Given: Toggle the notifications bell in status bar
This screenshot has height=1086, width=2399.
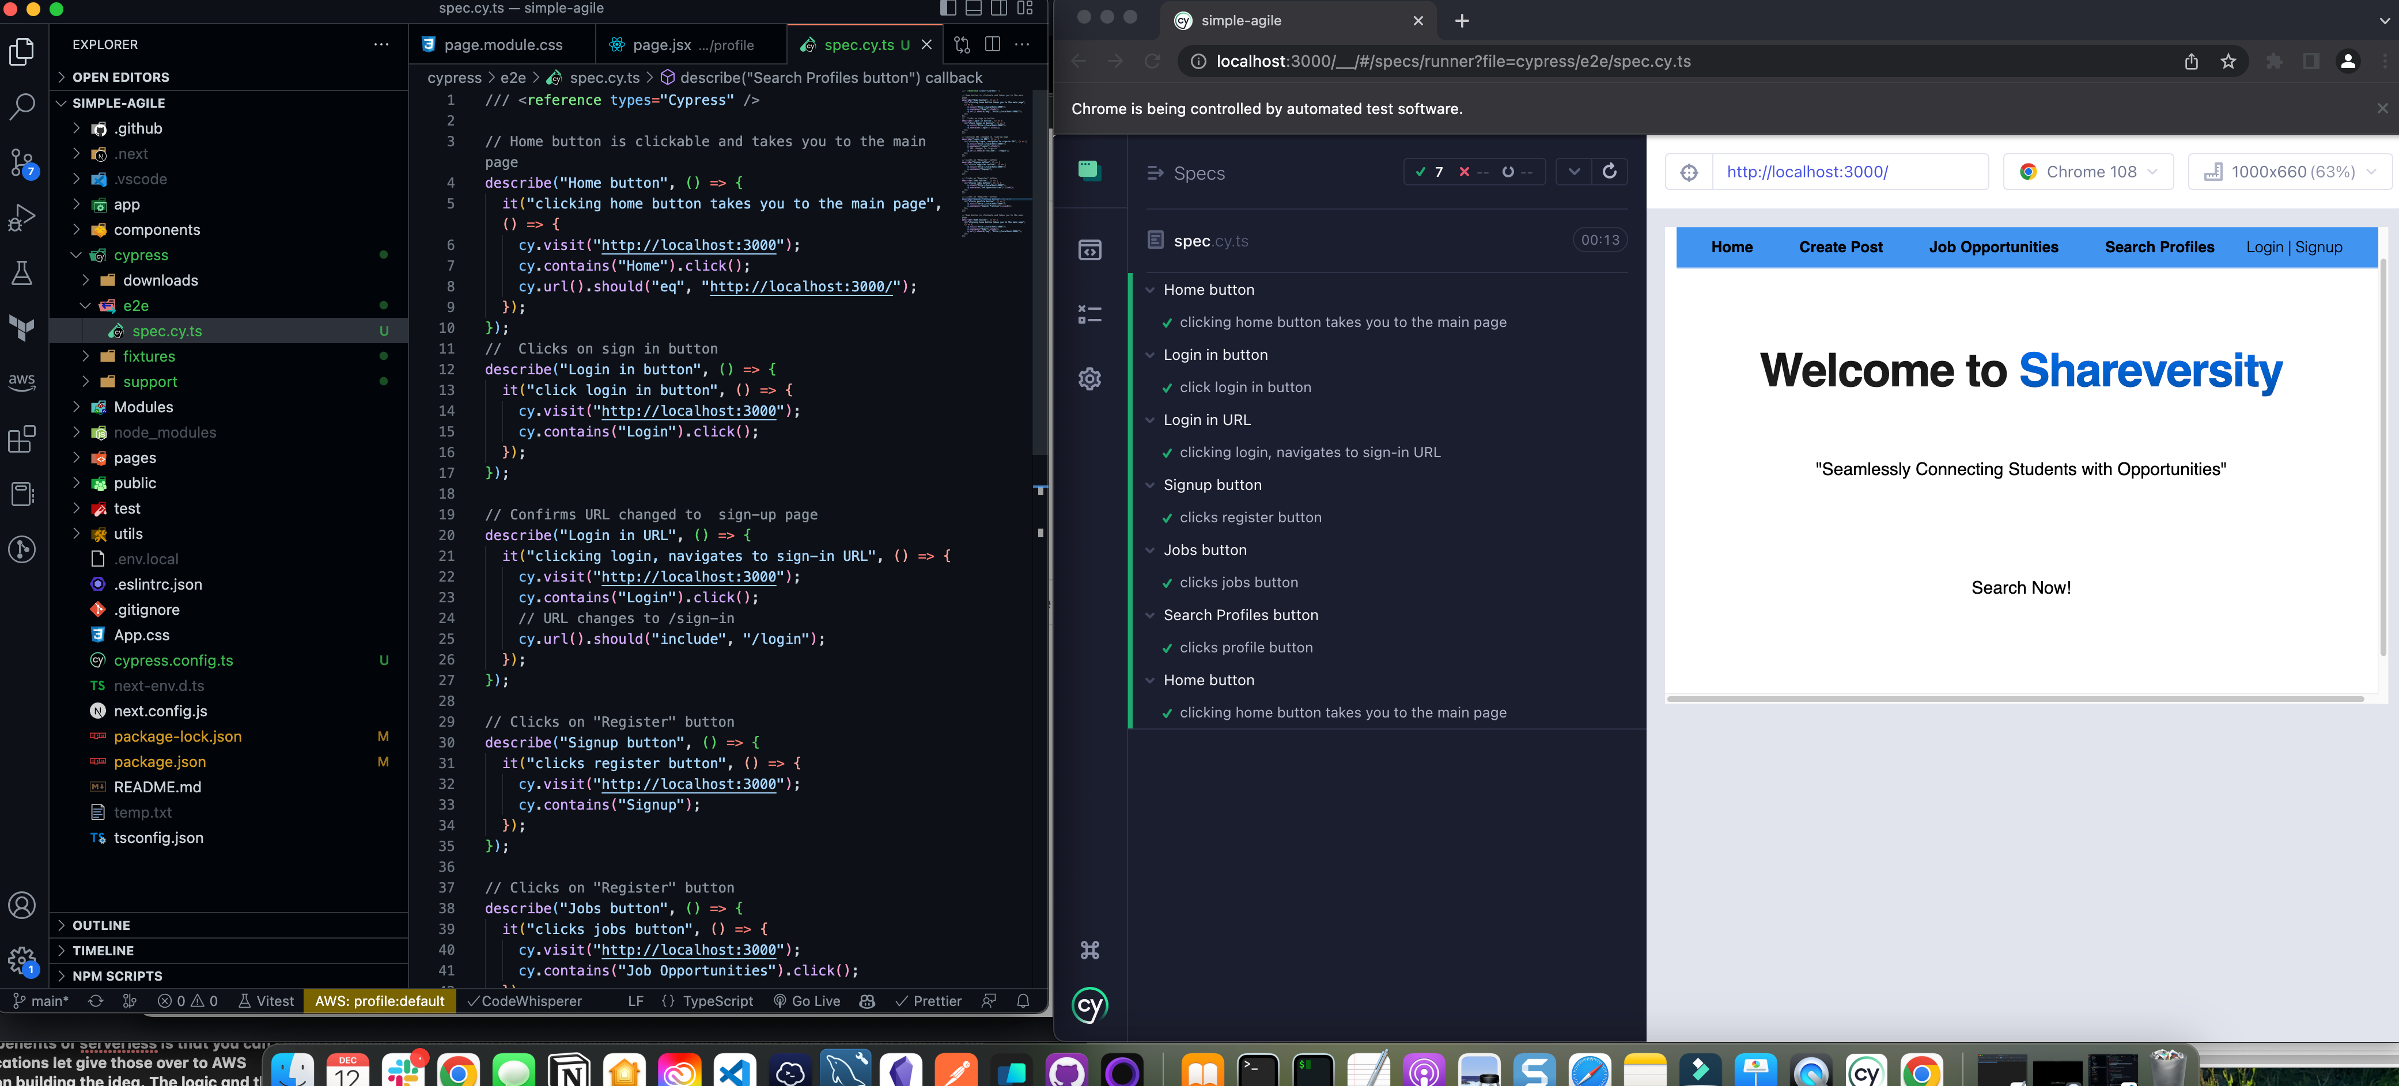Looking at the screenshot, I should click(x=1023, y=1001).
